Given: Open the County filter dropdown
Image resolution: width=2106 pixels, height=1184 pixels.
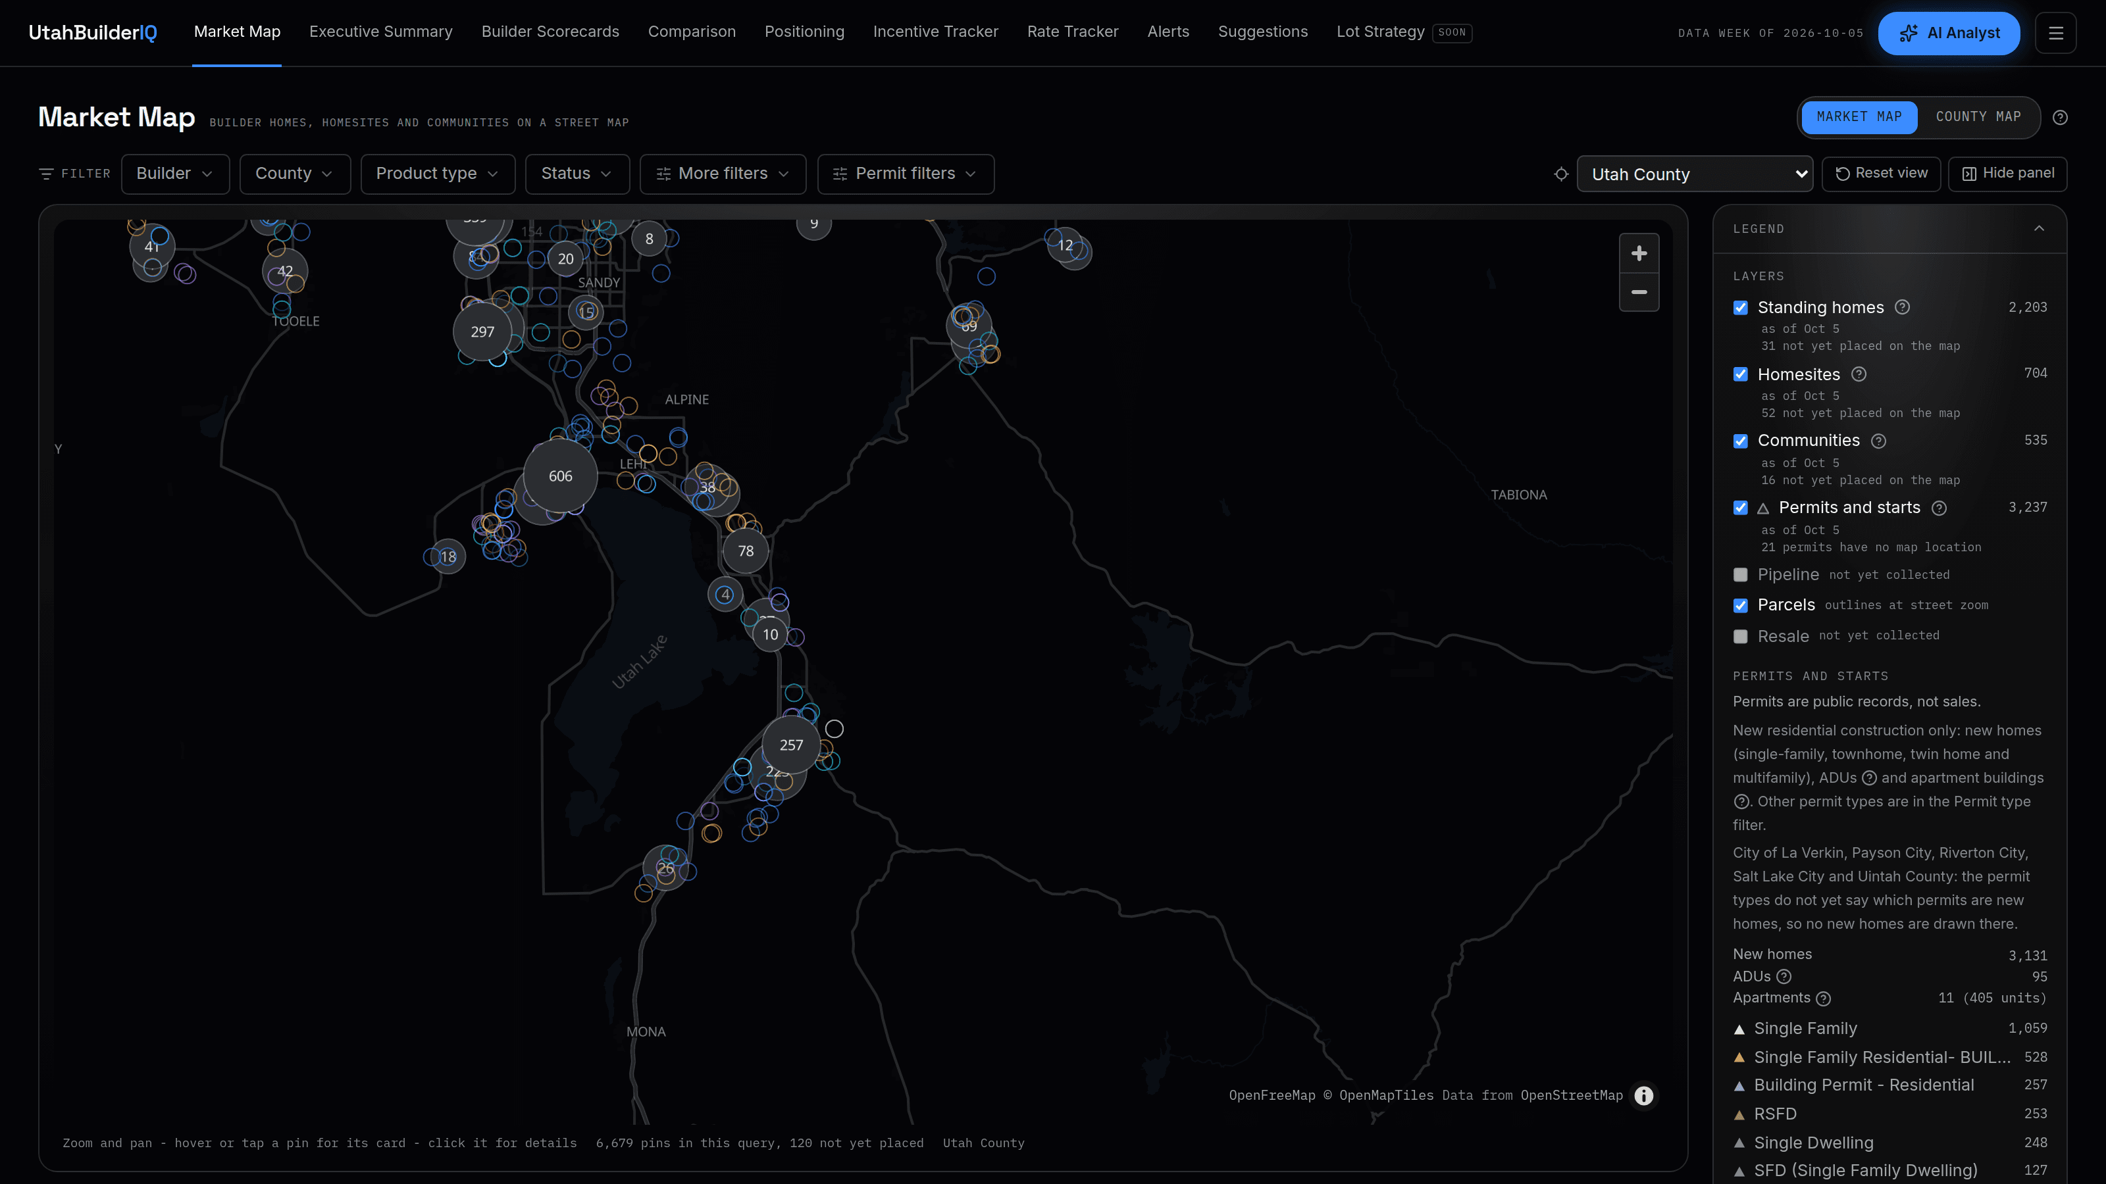Looking at the screenshot, I should tap(294, 174).
